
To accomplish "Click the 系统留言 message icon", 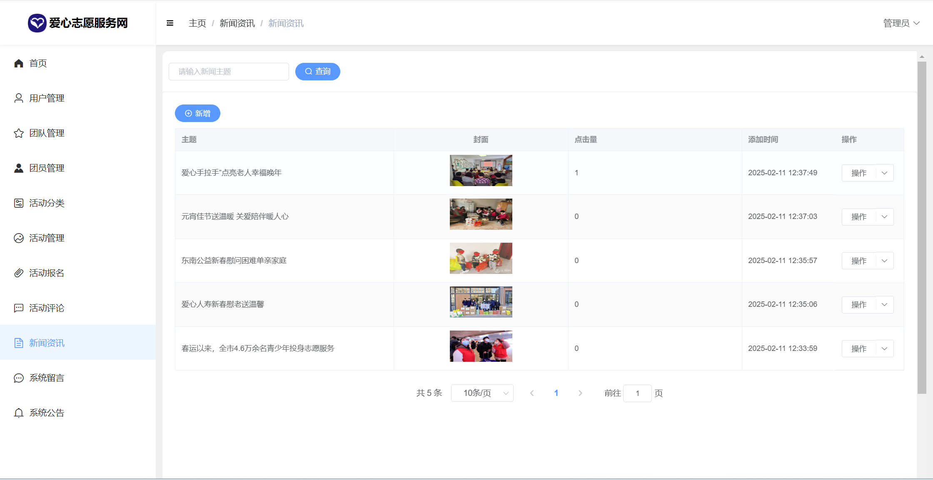I will pyautogui.click(x=19, y=378).
